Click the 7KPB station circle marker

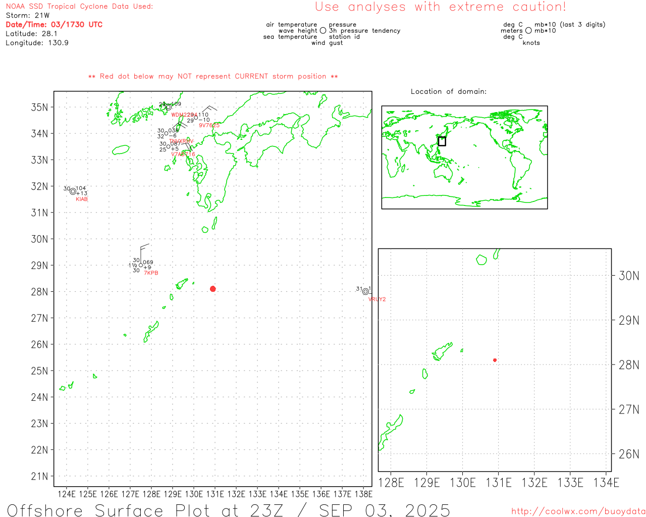pyautogui.click(x=141, y=265)
